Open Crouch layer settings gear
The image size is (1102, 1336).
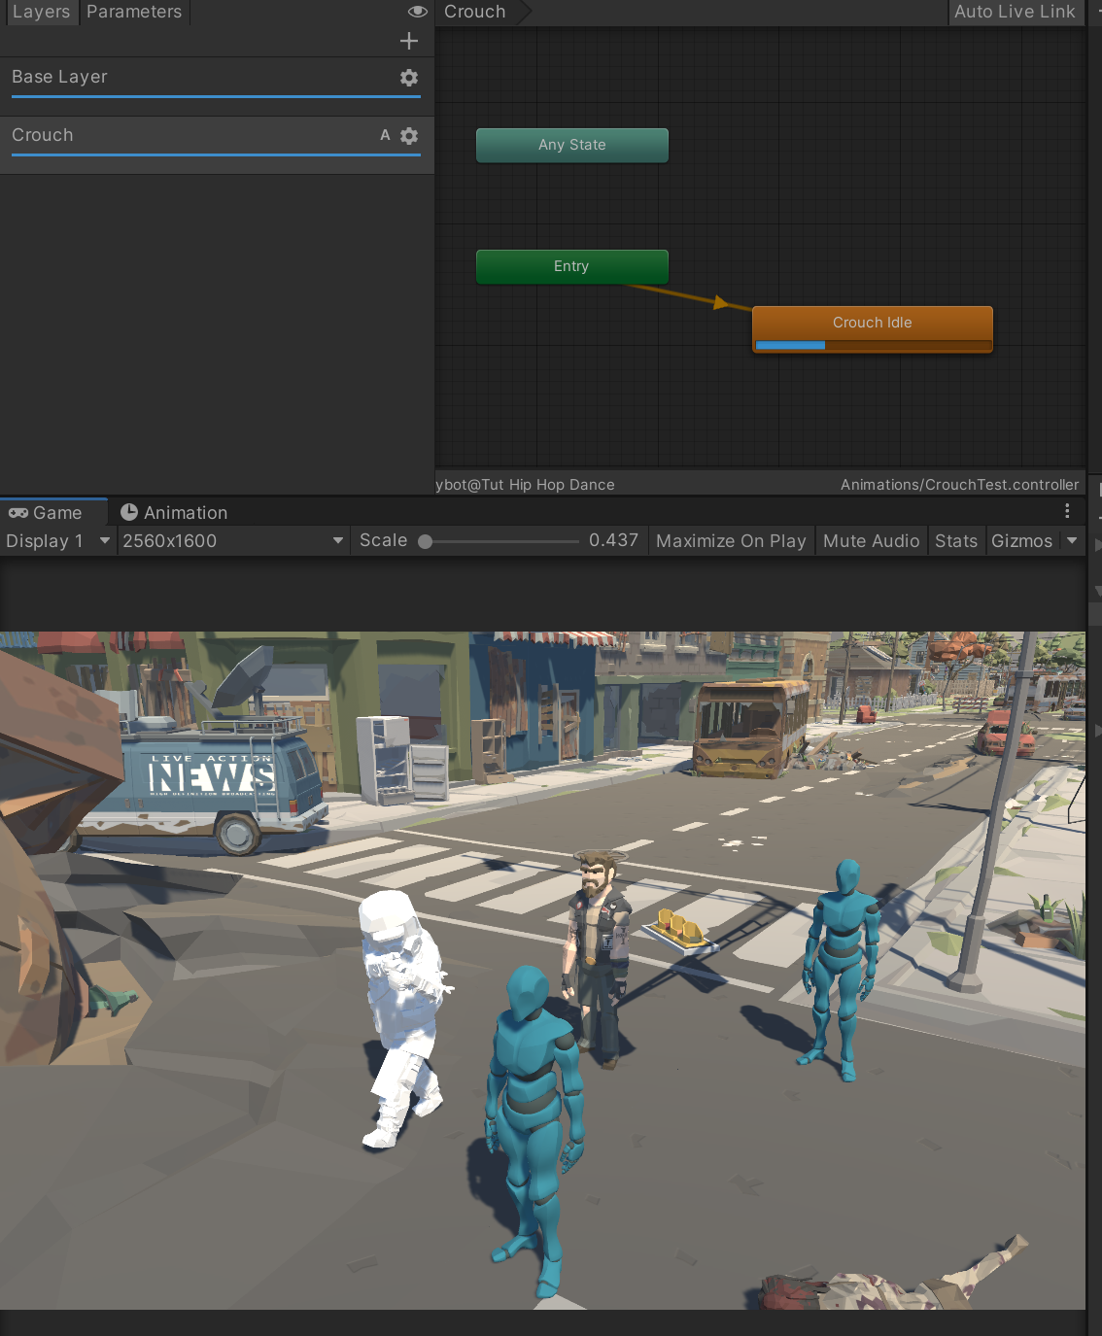pos(409,136)
